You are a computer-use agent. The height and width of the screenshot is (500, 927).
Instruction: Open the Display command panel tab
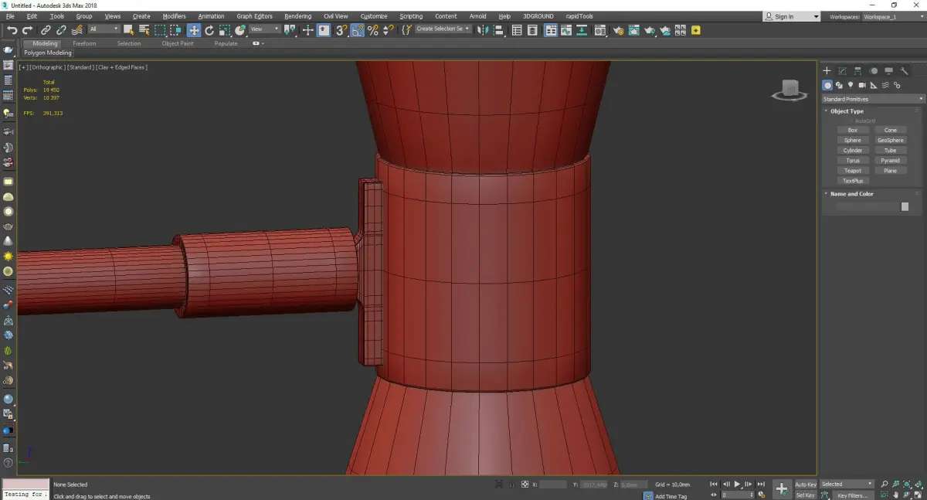pos(889,70)
